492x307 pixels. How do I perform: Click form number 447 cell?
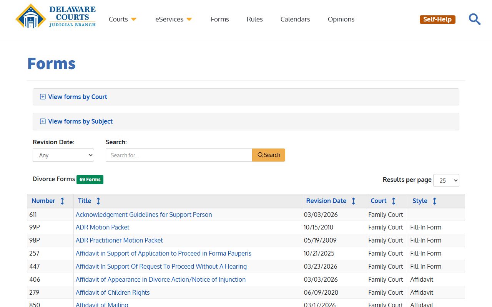pyautogui.click(x=50, y=266)
